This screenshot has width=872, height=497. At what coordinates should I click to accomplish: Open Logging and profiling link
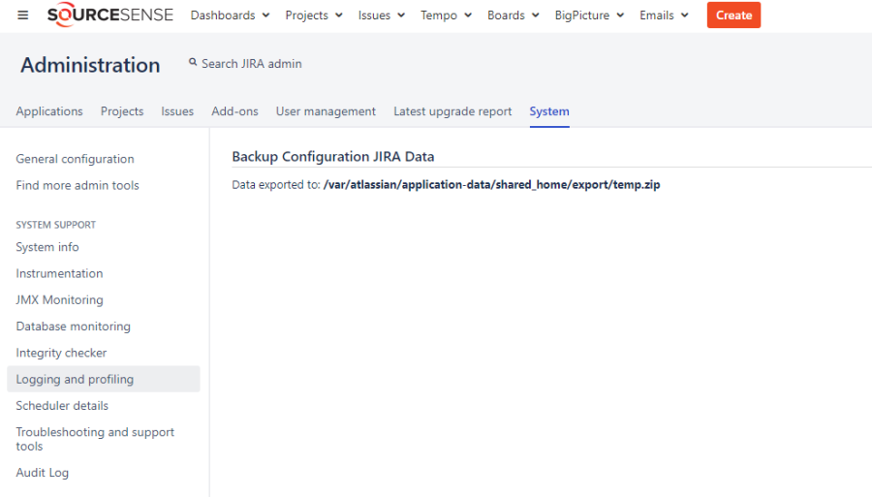click(x=104, y=379)
